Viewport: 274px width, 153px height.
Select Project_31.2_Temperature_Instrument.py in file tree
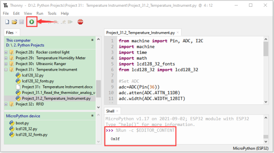[x=56, y=98]
